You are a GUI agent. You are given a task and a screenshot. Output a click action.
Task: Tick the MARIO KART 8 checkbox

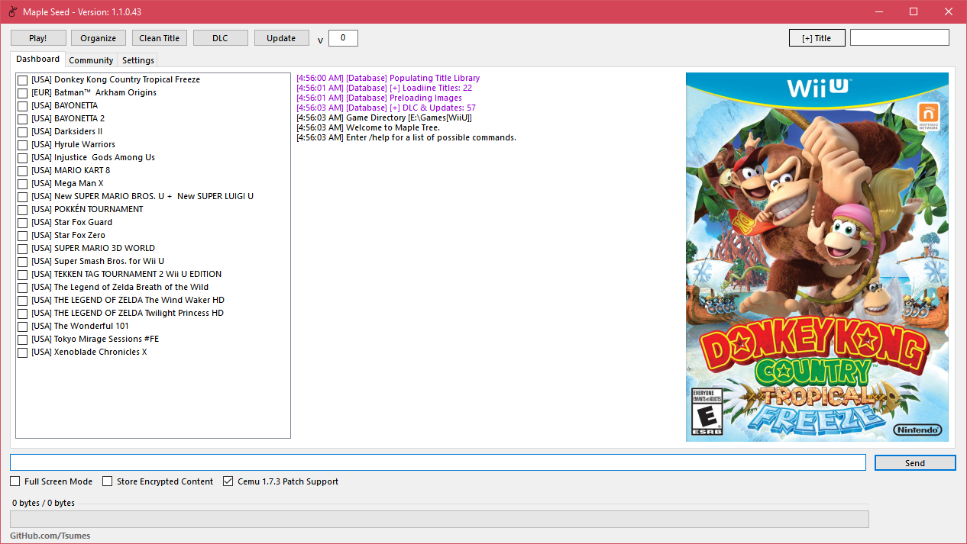coord(23,171)
